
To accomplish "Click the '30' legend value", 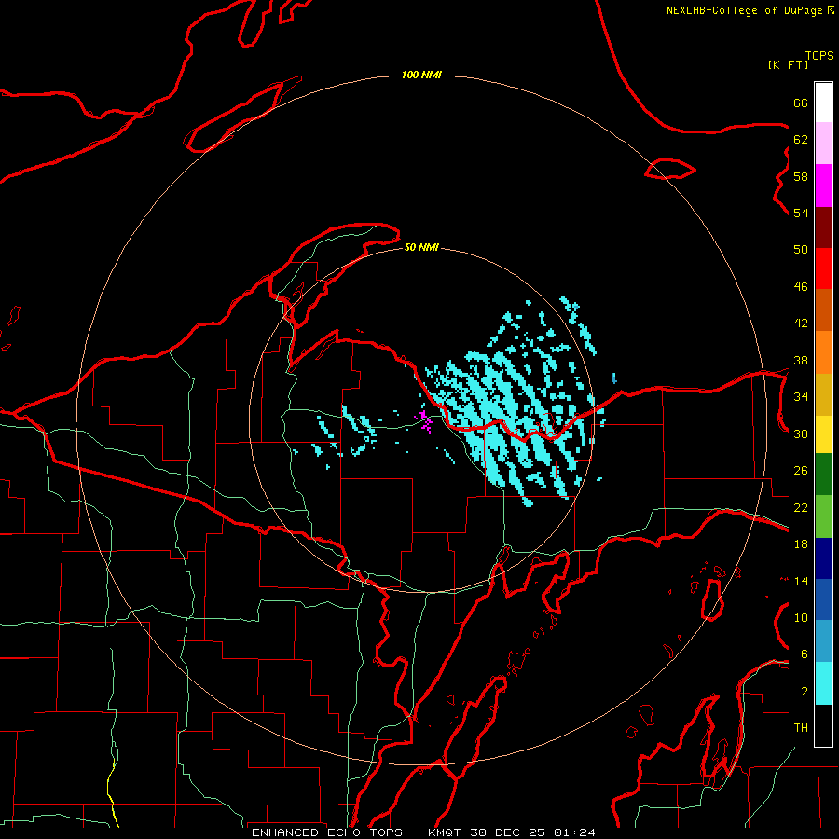I will pyautogui.click(x=801, y=433).
